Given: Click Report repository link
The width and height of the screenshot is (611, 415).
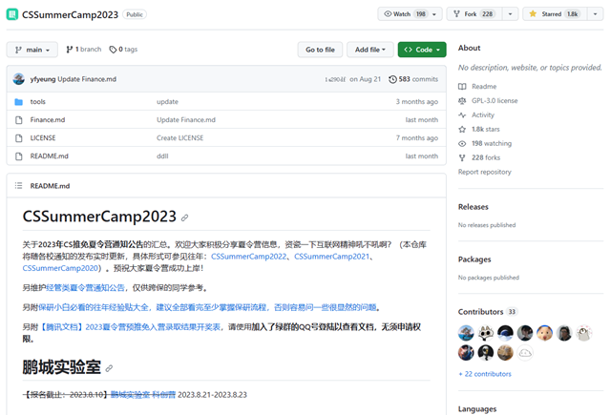Looking at the screenshot, I should click(x=484, y=172).
